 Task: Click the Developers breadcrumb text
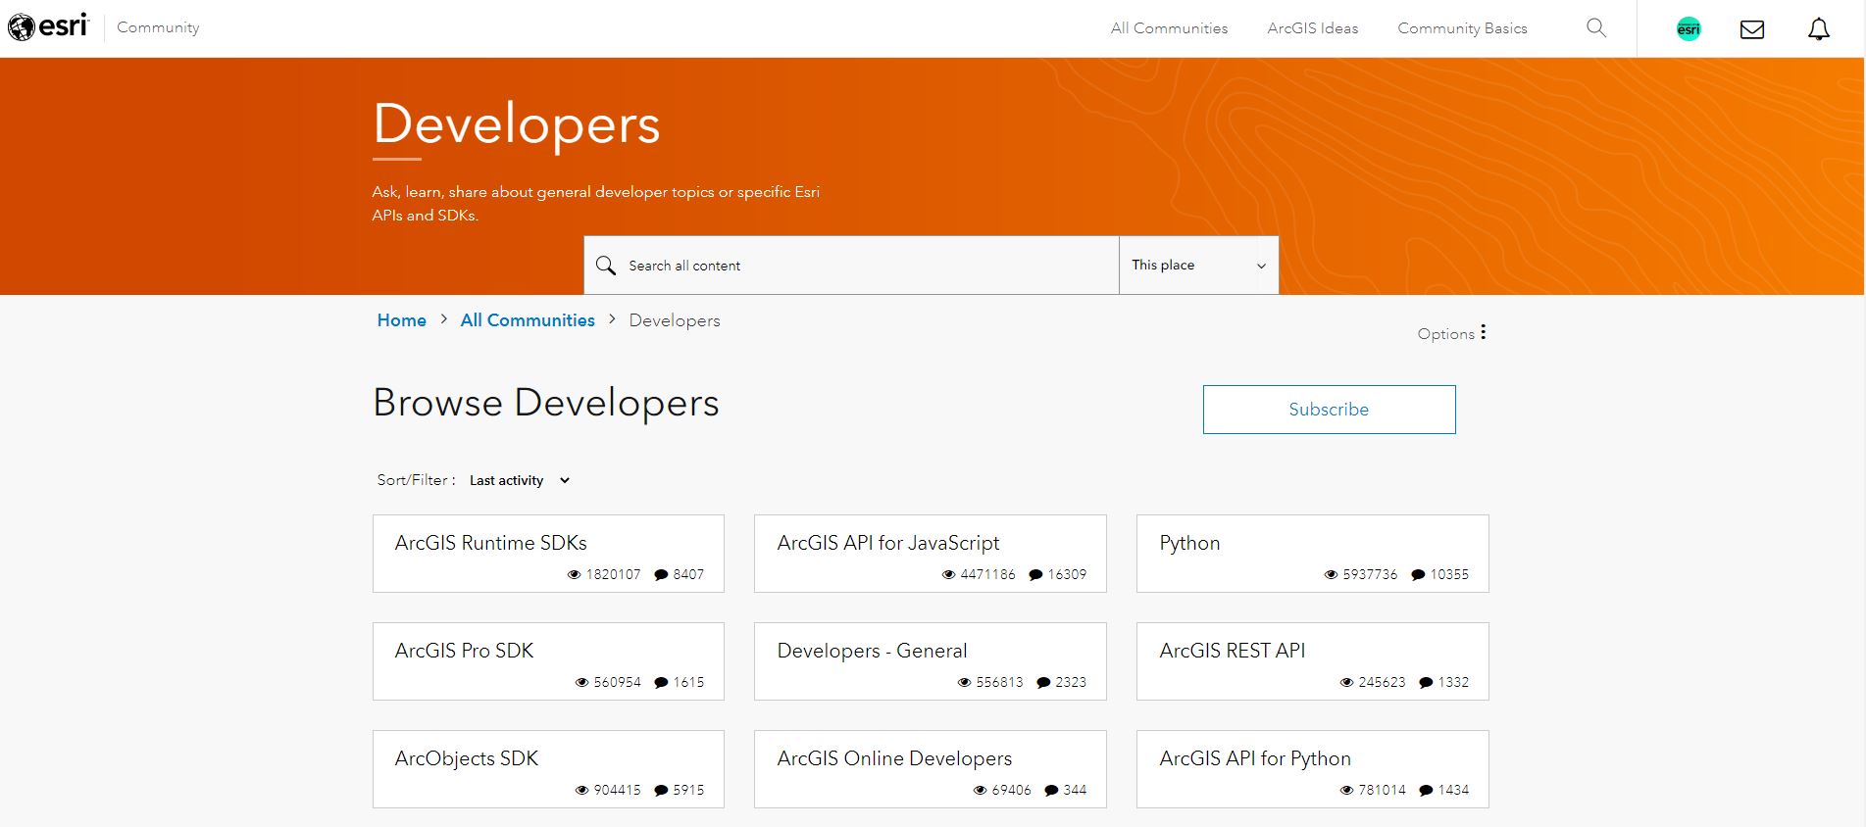(x=675, y=320)
